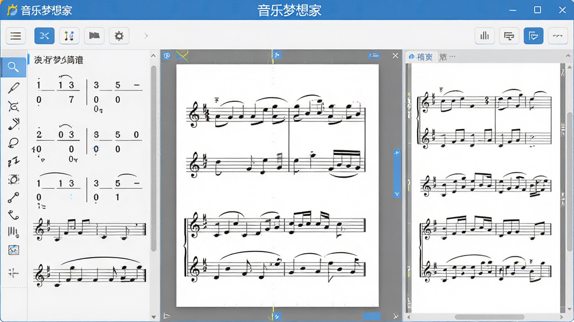Select the picture sidebar tool
This screenshot has width=574, height=322.
[x=13, y=250]
